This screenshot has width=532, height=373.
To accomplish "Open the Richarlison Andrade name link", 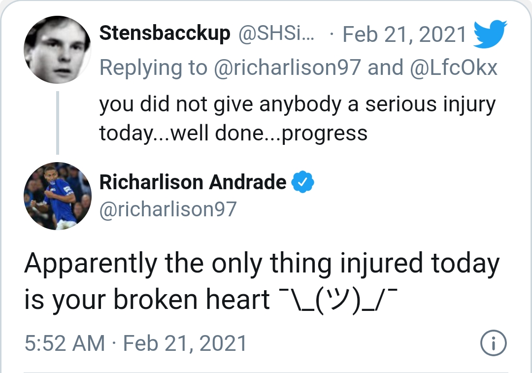I will [193, 182].
